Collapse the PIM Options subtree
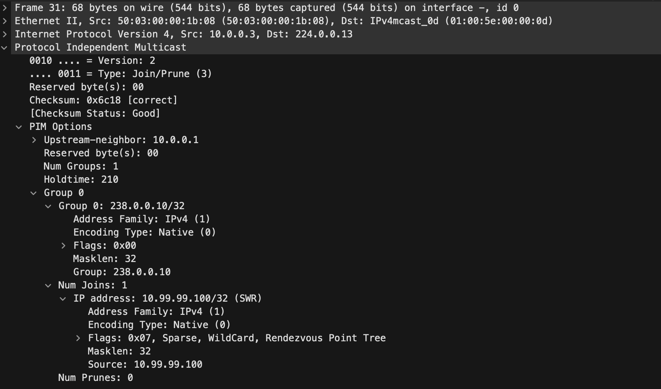The height and width of the screenshot is (389, 661). (19, 127)
